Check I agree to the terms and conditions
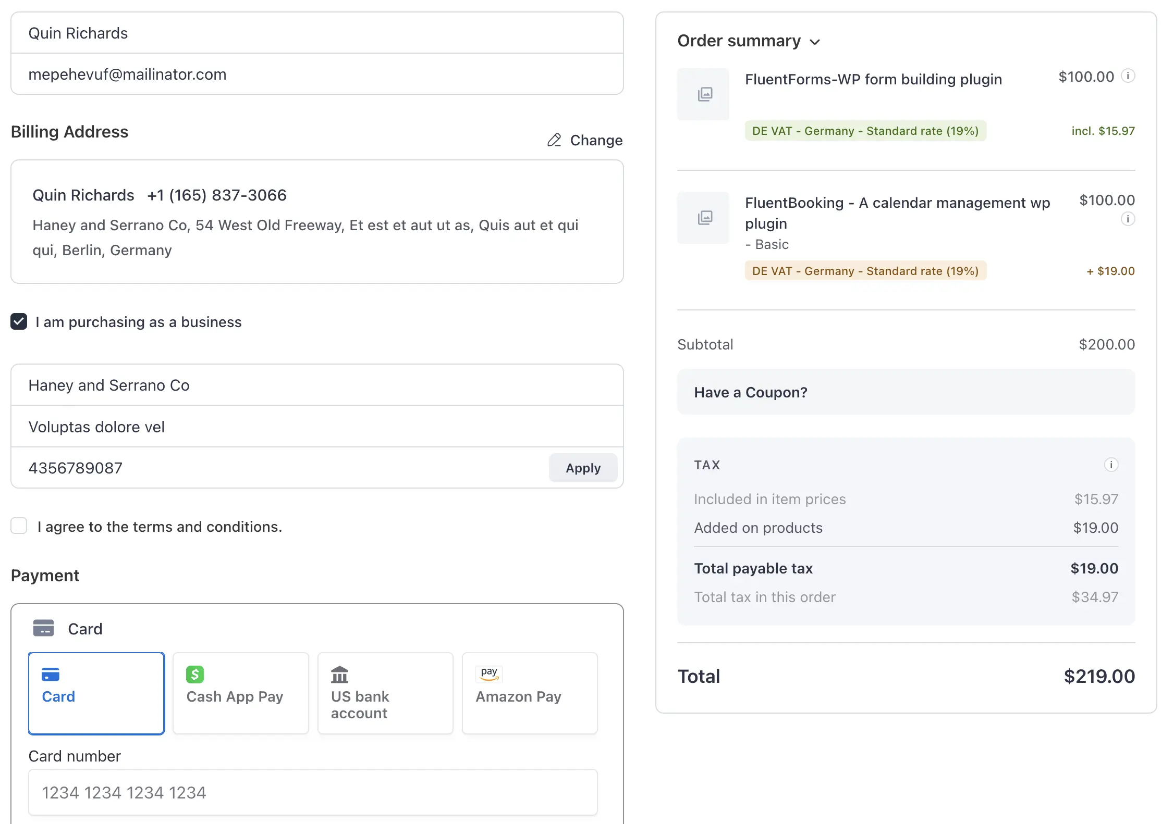Viewport: 1174px width, 824px height. [x=19, y=526]
